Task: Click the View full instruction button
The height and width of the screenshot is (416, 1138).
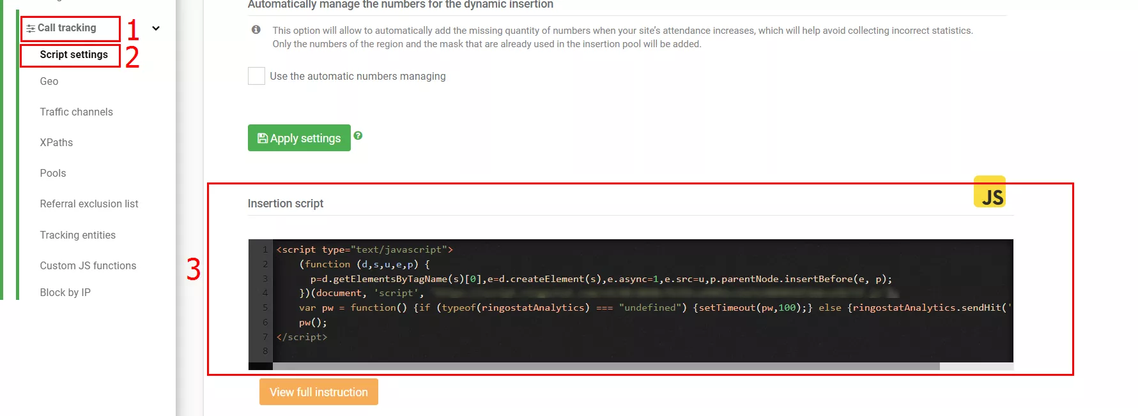Action: point(319,392)
